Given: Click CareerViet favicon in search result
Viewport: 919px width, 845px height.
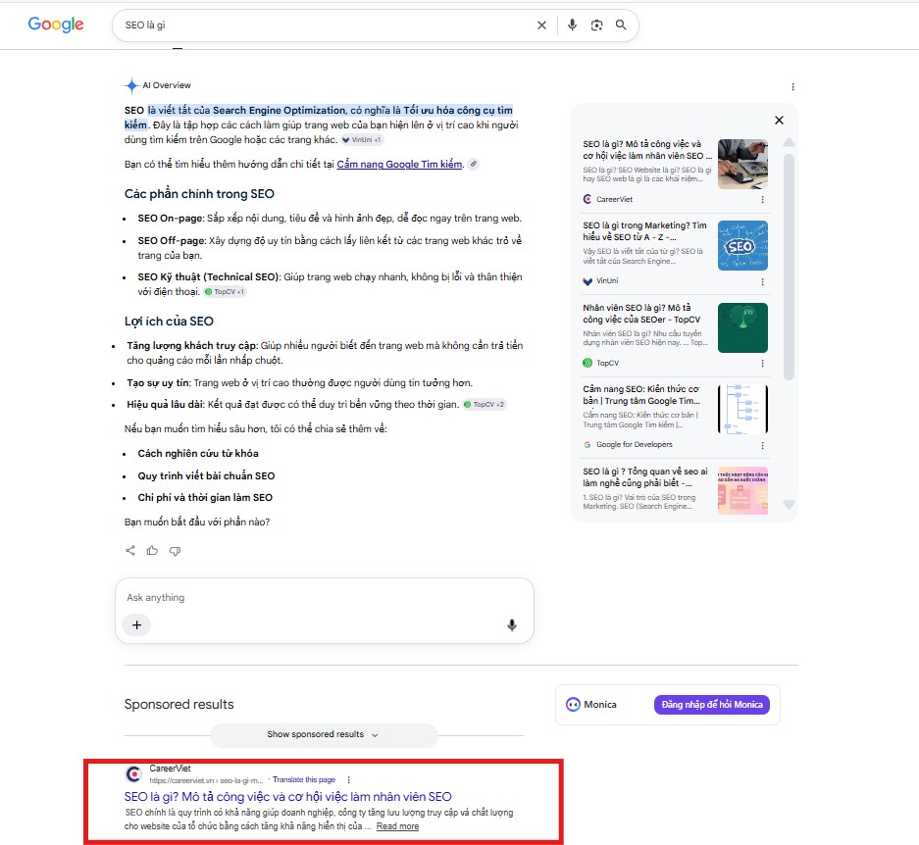Looking at the screenshot, I should [x=134, y=774].
